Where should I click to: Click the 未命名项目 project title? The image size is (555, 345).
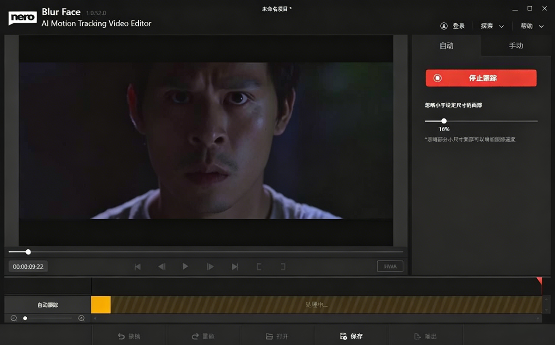point(277,9)
